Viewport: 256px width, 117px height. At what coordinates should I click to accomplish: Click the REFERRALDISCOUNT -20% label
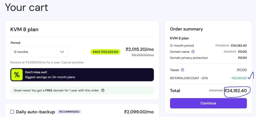tap(189, 78)
